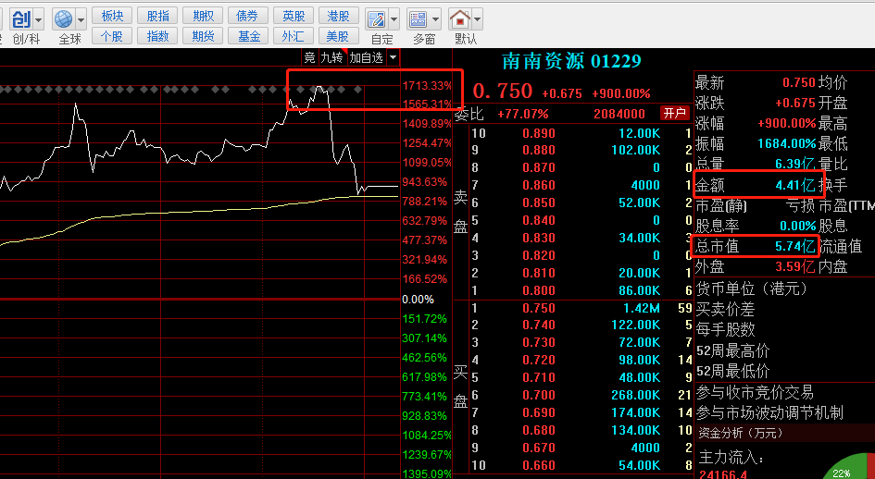Screen dimensions: 875x479
Task: Click the 默认 home layout icon
Action: 460,20
